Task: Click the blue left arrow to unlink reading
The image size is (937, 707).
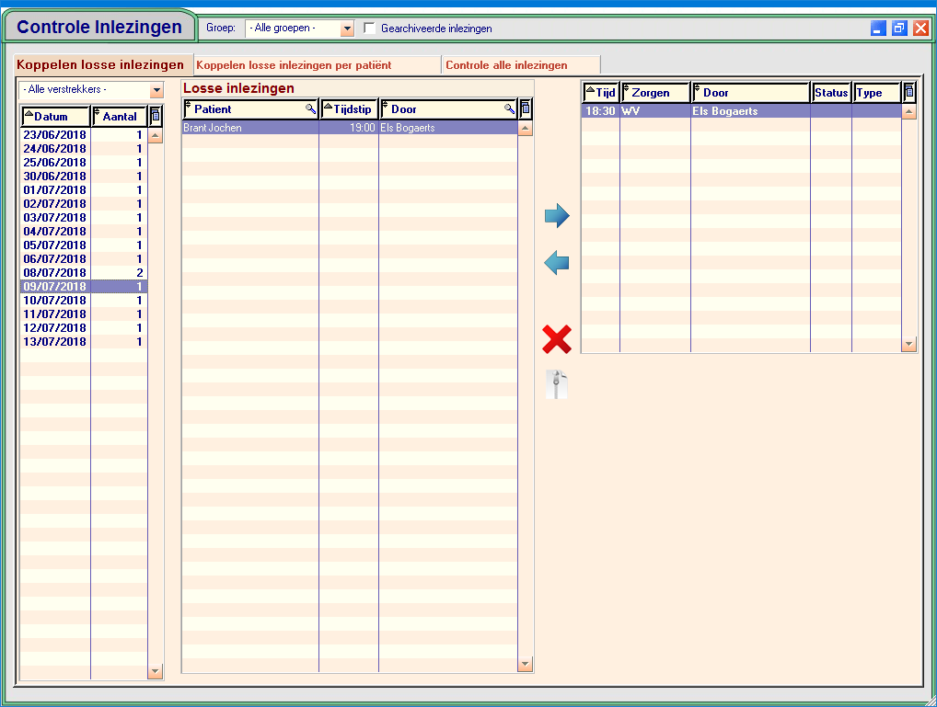Action: [x=557, y=264]
